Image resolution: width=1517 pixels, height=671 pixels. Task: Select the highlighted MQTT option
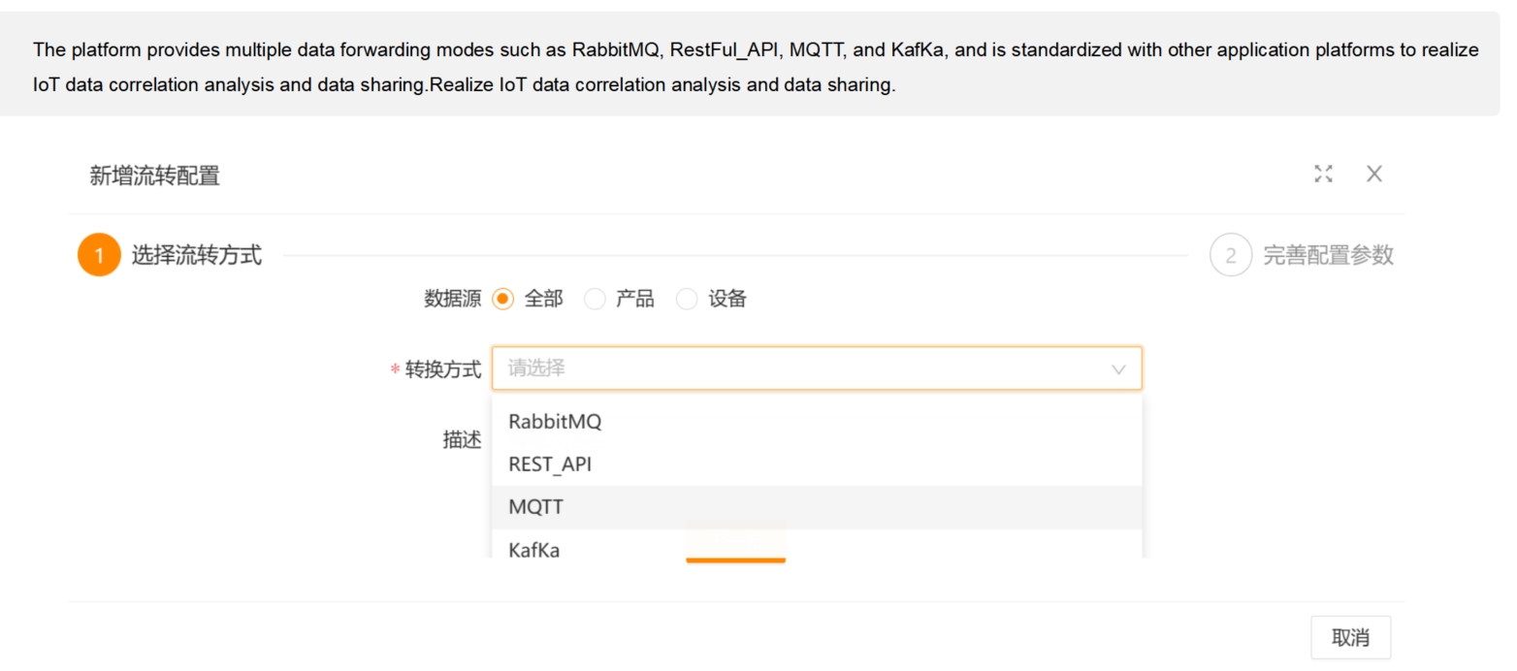pos(536,507)
